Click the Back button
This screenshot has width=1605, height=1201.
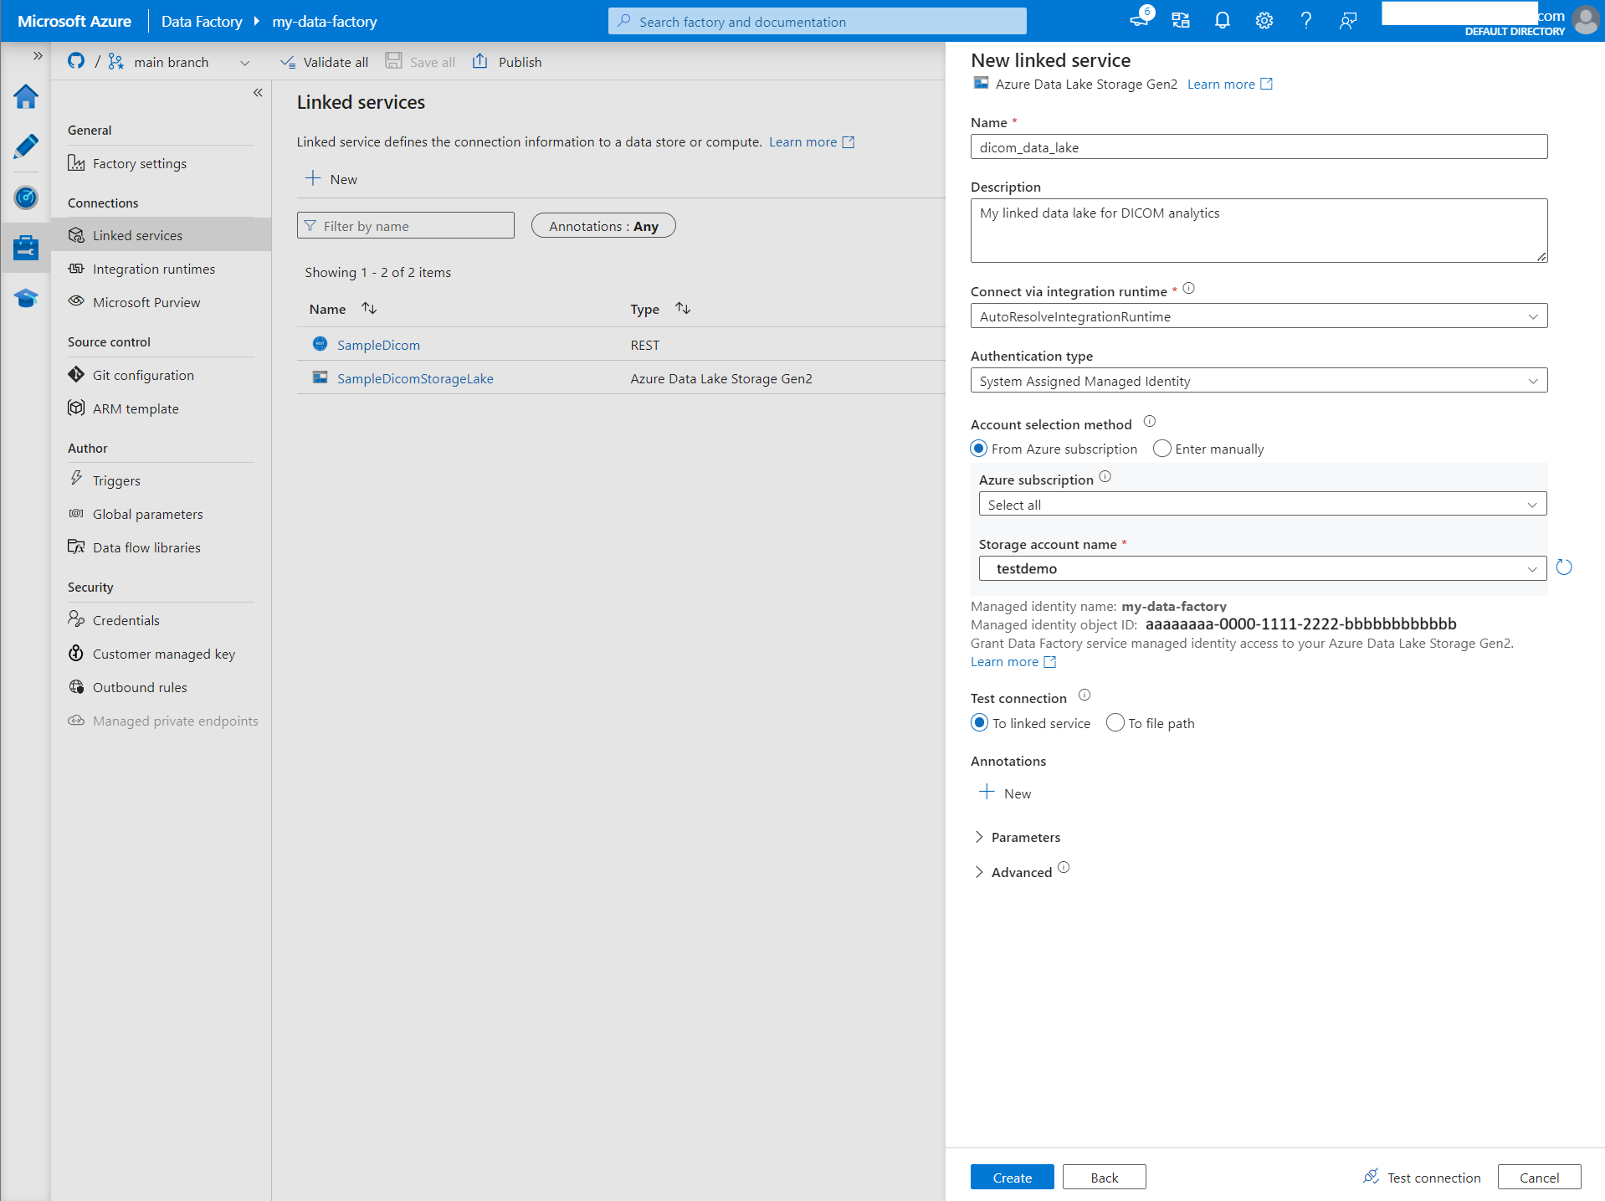[x=1104, y=1177]
